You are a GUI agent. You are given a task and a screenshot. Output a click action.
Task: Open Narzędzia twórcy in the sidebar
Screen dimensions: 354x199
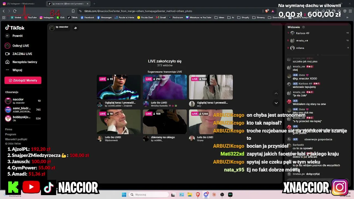[x=21, y=62]
